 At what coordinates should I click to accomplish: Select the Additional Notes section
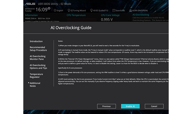coord(35,84)
